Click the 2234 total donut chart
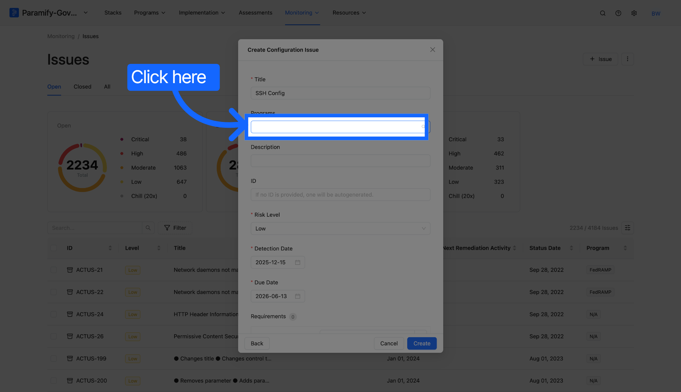 83,168
